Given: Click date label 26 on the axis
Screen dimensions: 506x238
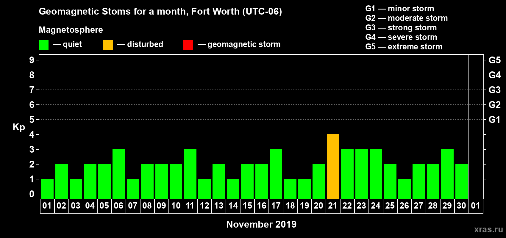Looking at the screenshot, I should (404, 206).
